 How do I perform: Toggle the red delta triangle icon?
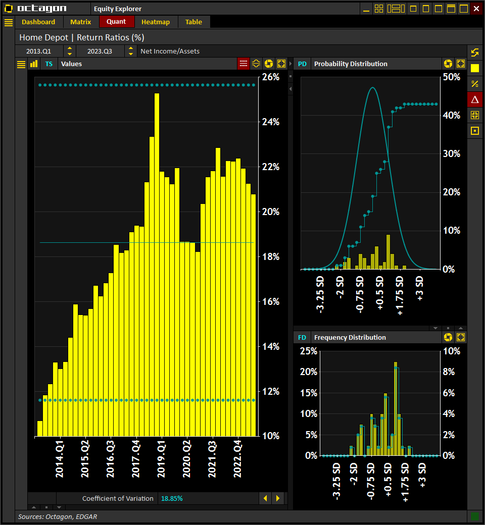[475, 99]
